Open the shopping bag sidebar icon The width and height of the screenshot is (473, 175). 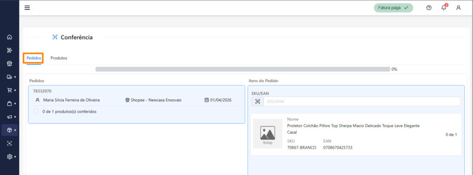point(9,103)
